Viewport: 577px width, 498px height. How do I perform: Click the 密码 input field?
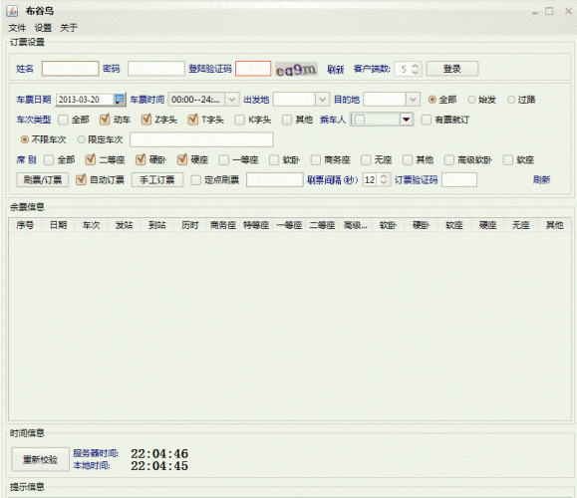(x=156, y=69)
